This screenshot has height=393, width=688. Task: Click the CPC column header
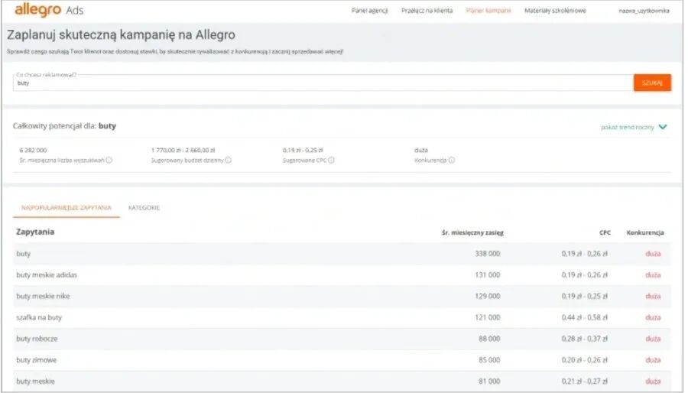[605, 232]
